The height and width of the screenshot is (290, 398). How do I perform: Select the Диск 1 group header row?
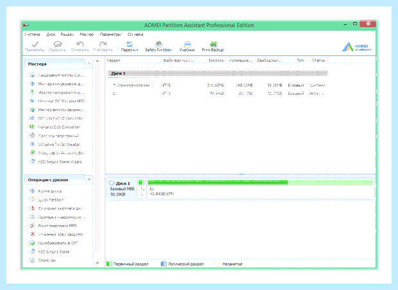tap(218, 73)
